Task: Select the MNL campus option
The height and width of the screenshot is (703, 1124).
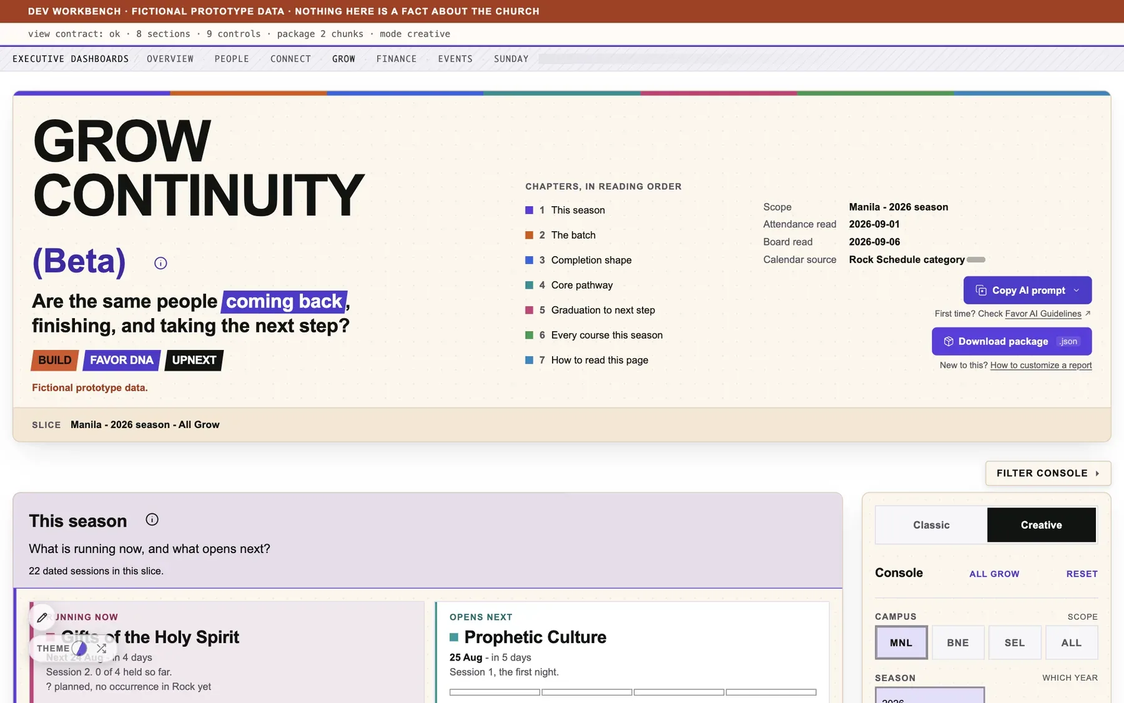Action: (901, 642)
